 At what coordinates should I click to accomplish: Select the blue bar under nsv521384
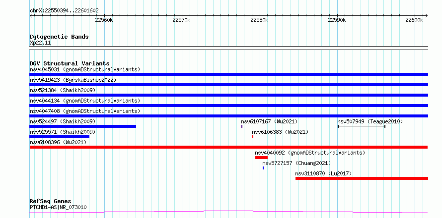coord(228,95)
